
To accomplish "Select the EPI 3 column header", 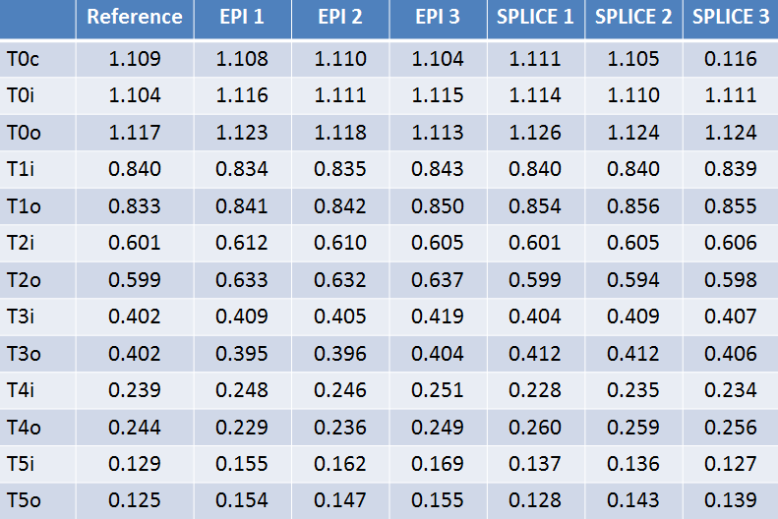I will coord(438,18).
